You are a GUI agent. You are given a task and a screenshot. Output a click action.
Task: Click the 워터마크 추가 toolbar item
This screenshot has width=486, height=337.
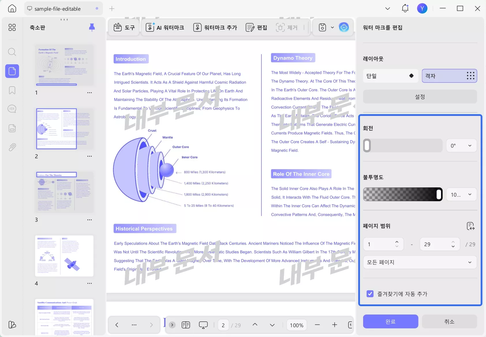point(215,27)
